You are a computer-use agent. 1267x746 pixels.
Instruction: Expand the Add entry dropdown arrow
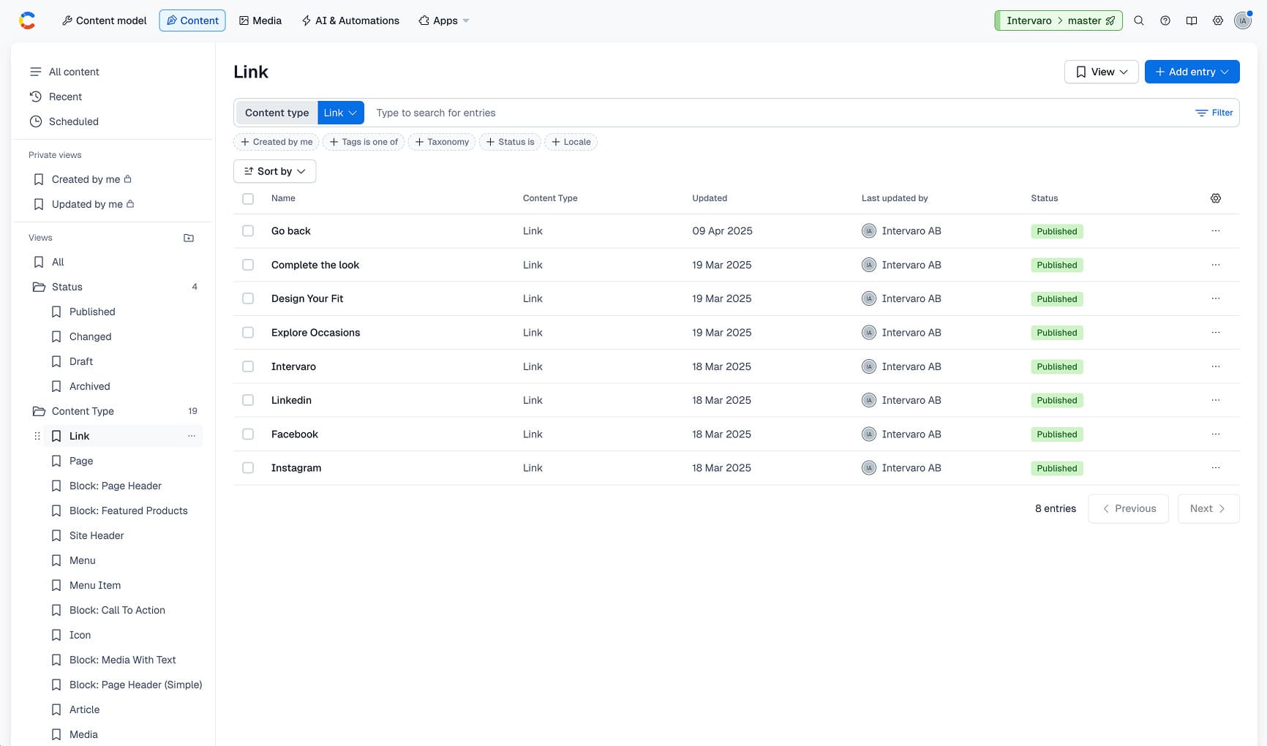point(1225,72)
